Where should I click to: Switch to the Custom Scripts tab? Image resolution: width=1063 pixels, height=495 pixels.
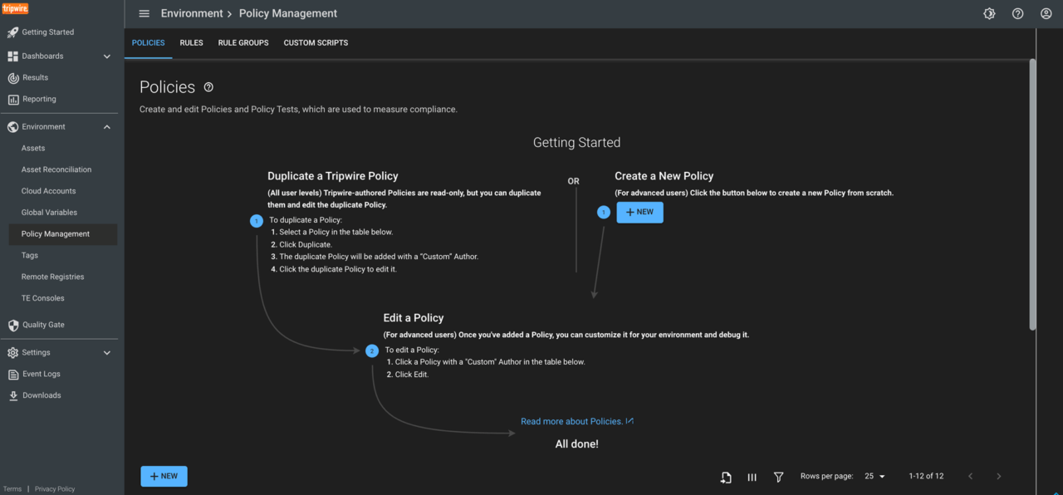316,43
